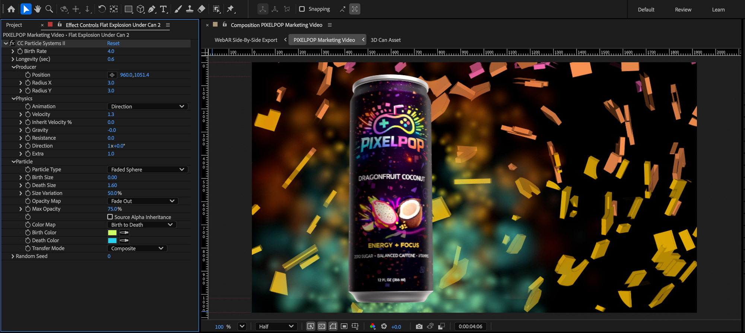This screenshot has width=745, height=333.
Task: Select the Orbit camera tool
Action: (x=64, y=9)
